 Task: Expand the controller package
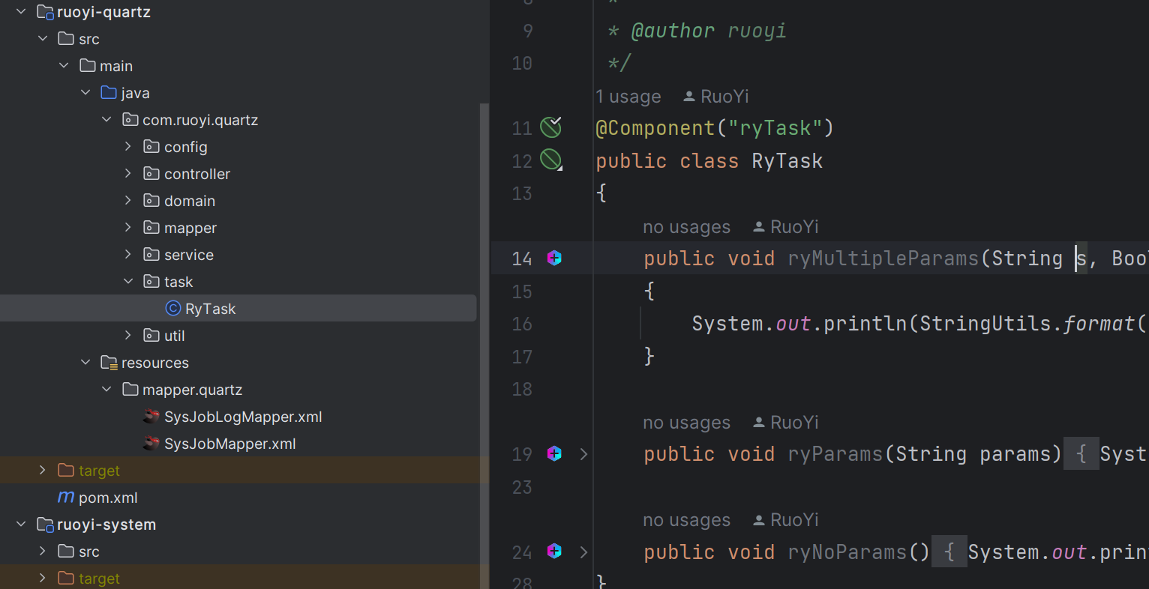[x=127, y=173]
